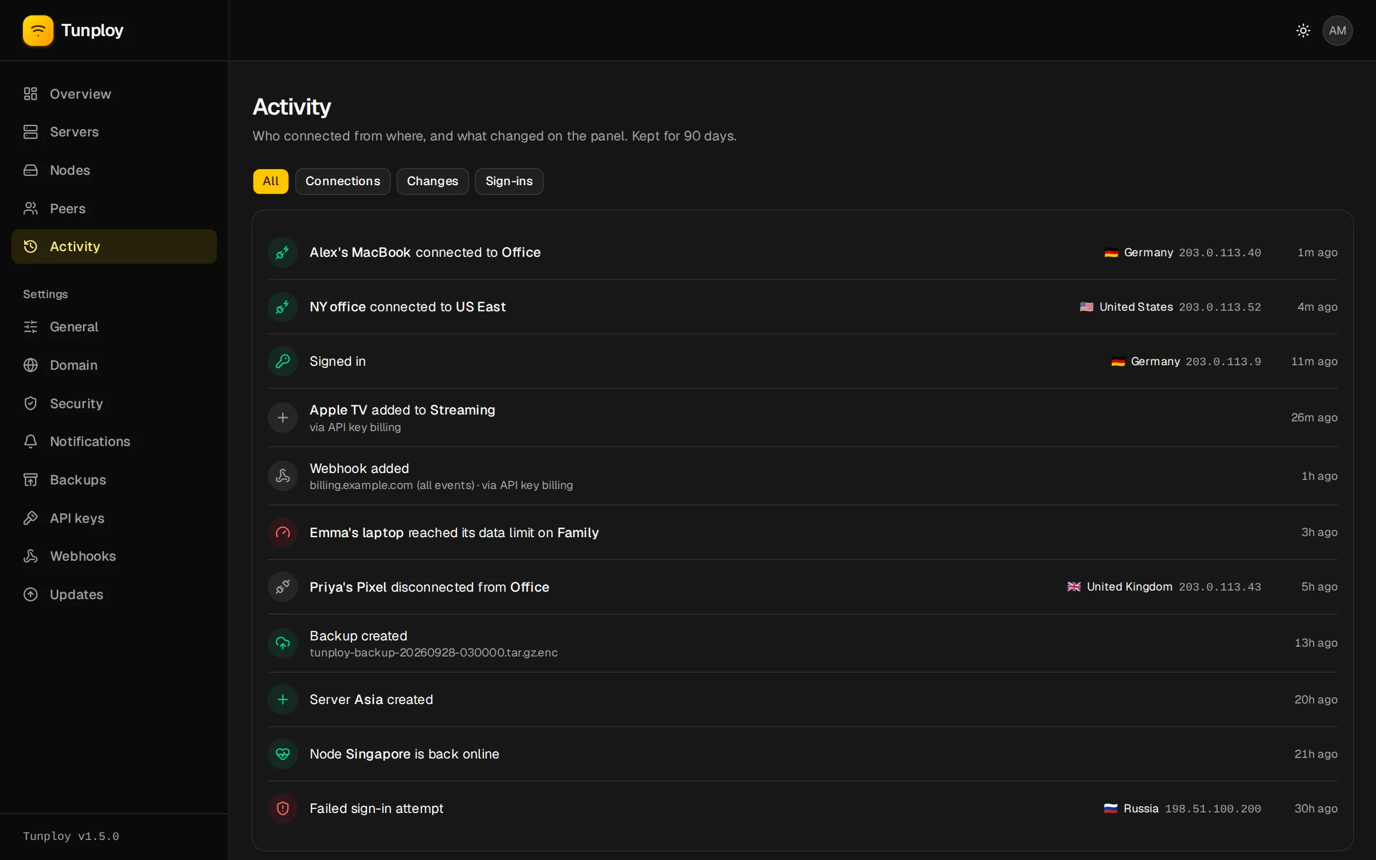Open Overview in the sidebar
The height and width of the screenshot is (860, 1376).
114,94
